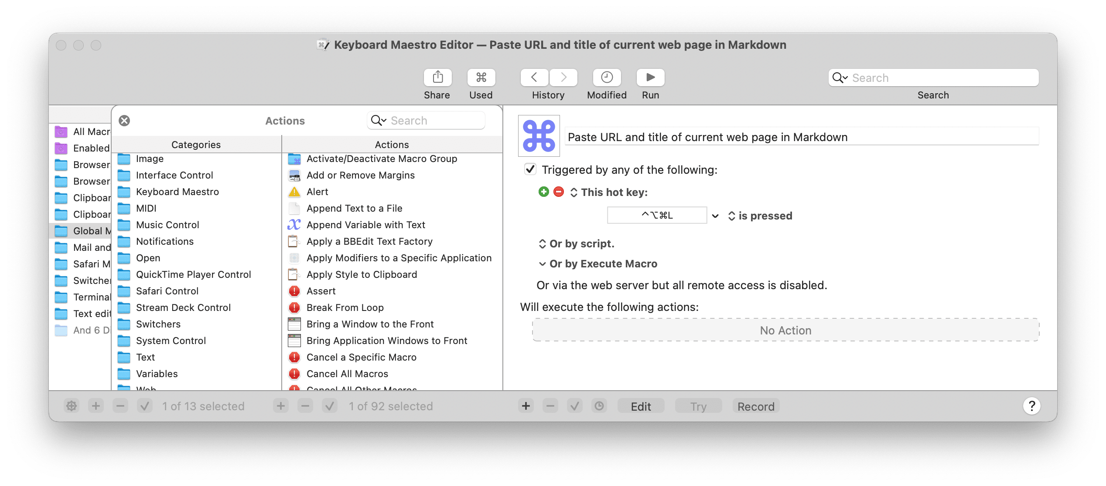Add a new hot key trigger (green plus)
Viewport: 1106px width, 486px height.
pos(543,192)
